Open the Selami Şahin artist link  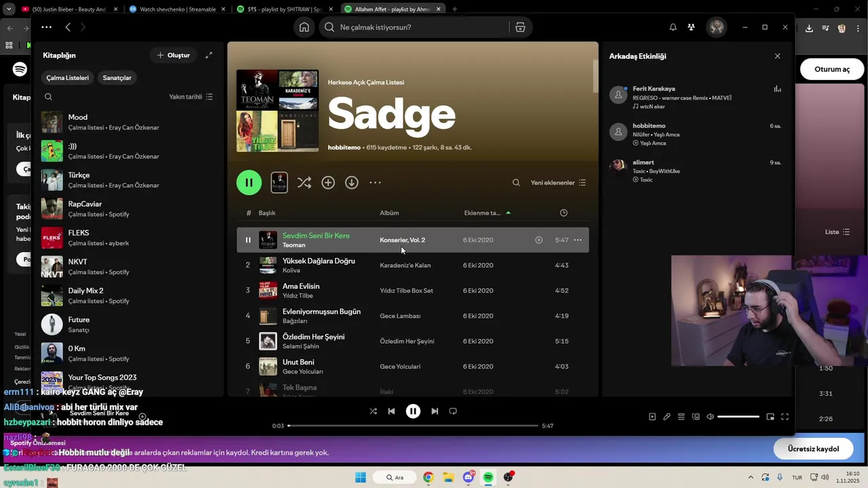(300, 346)
